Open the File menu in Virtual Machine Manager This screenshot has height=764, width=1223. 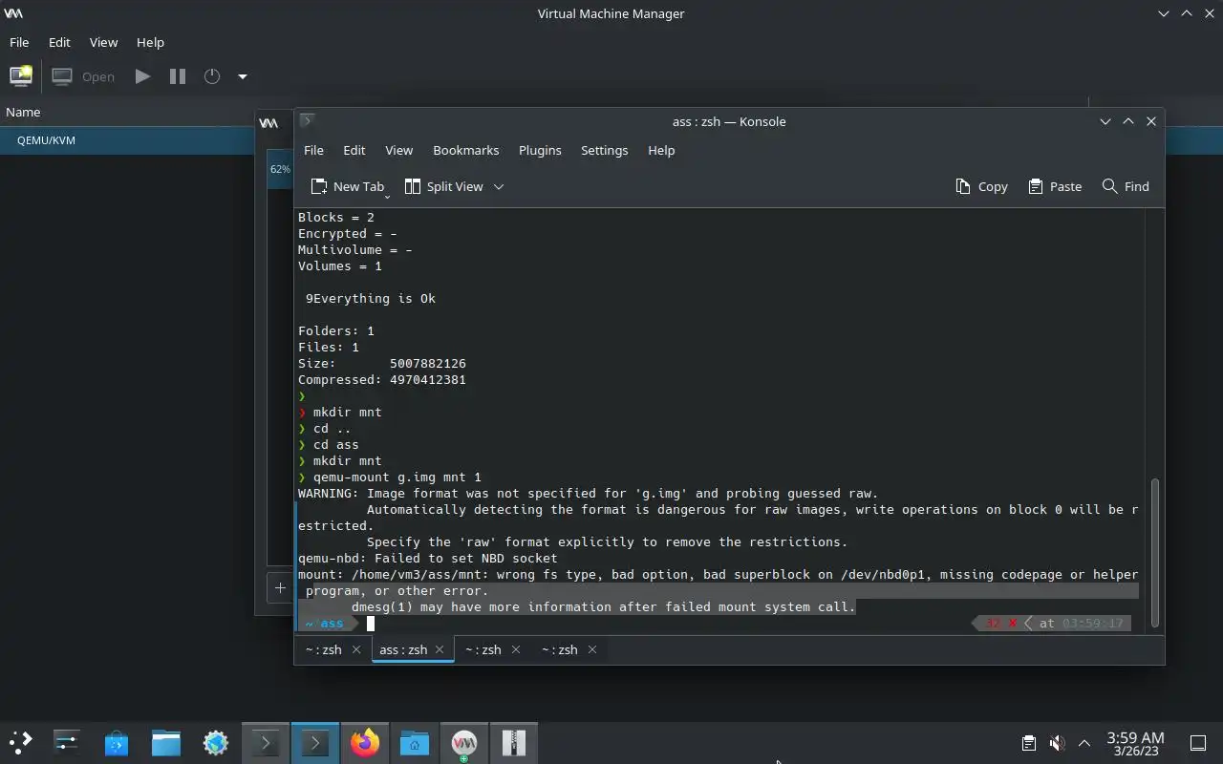point(19,42)
